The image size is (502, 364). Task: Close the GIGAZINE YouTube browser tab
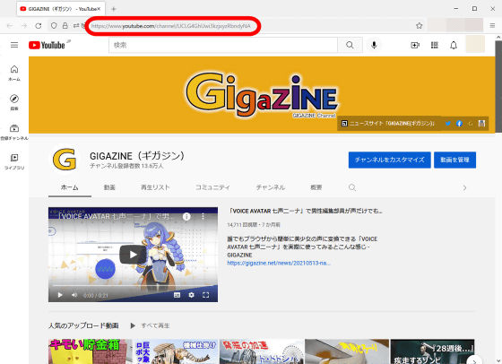99,9
